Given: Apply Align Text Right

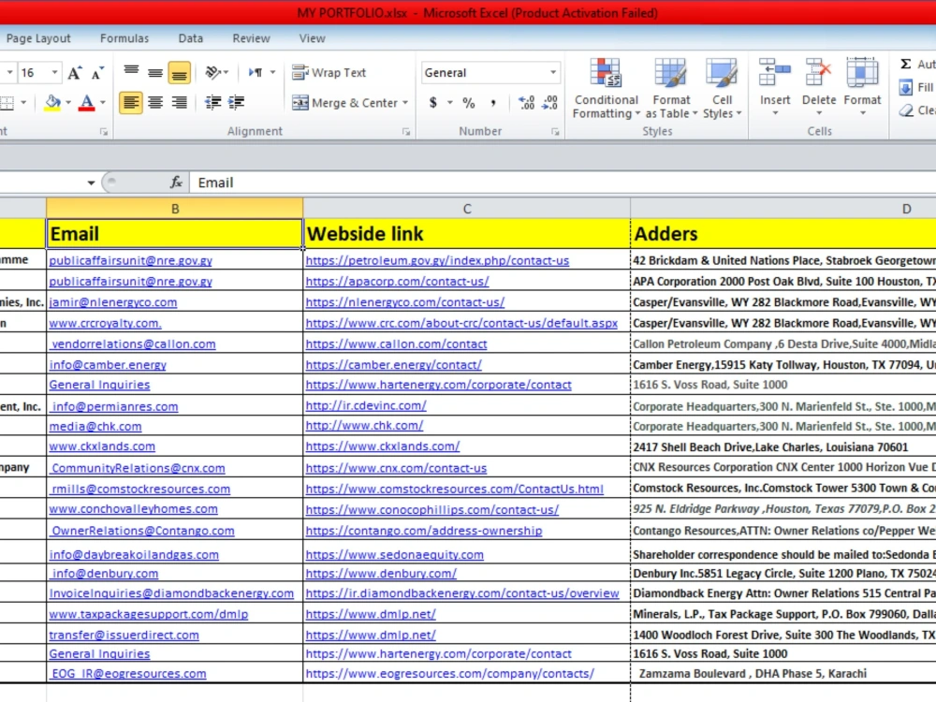Looking at the screenshot, I should (x=179, y=103).
